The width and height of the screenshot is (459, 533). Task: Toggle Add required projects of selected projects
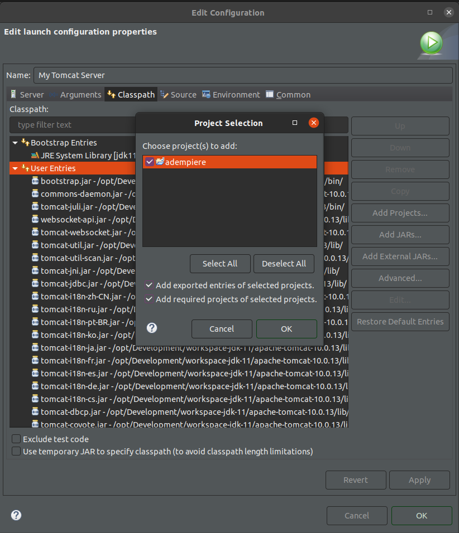149,299
